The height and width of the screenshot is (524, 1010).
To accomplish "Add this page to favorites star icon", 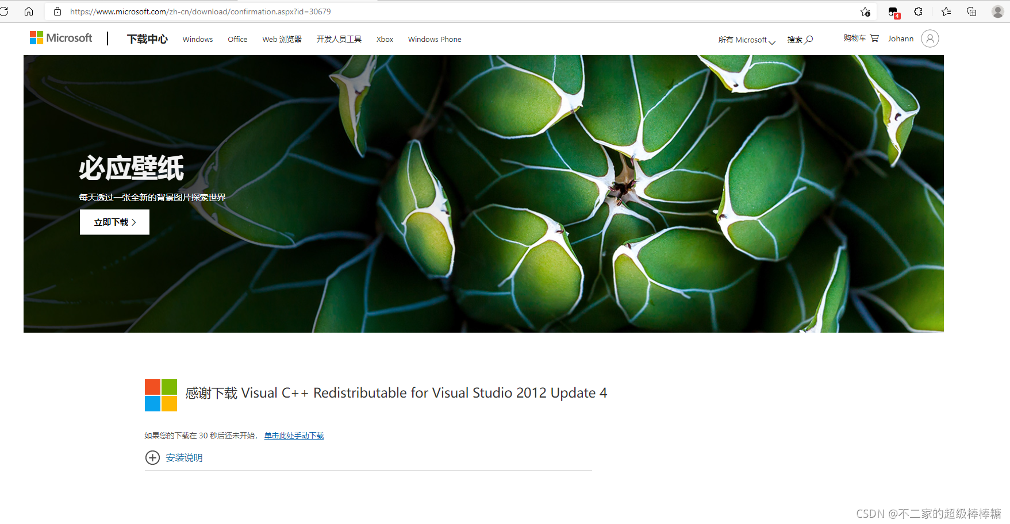I will pyautogui.click(x=865, y=11).
